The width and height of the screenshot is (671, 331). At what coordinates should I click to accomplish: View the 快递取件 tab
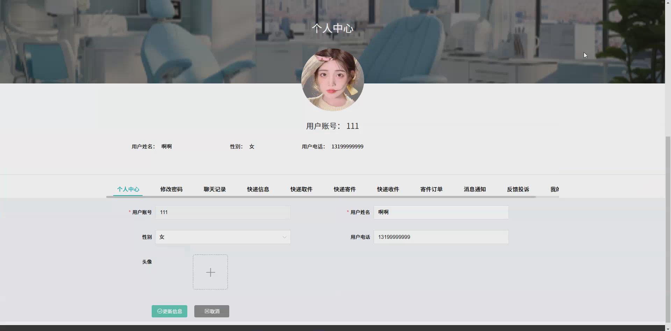click(301, 189)
